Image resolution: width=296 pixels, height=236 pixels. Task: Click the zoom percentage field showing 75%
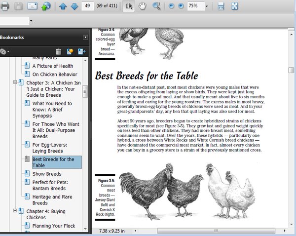pos(196,6)
